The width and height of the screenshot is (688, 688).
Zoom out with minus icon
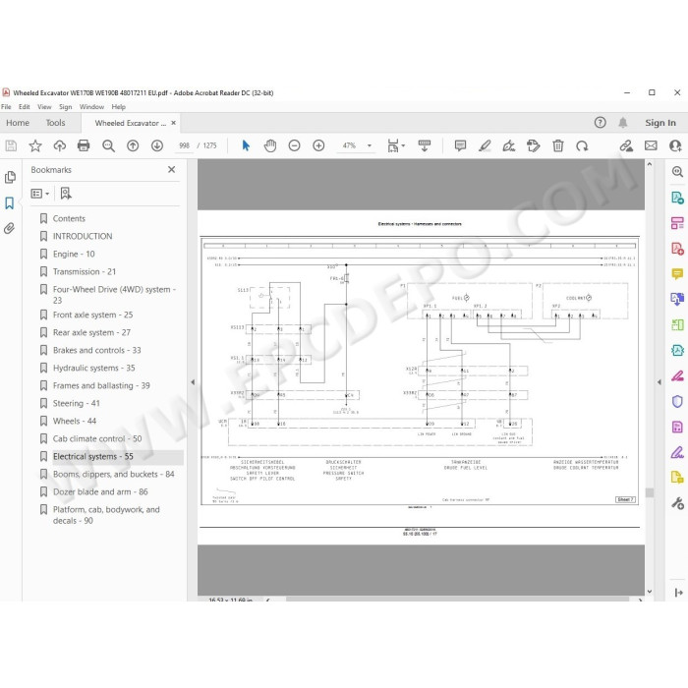coord(295,145)
